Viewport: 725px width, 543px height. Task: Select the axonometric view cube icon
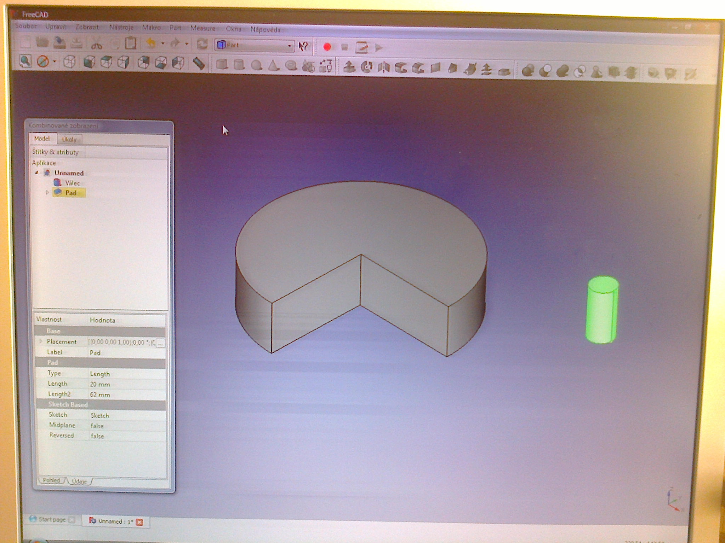click(x=69, y=62)
